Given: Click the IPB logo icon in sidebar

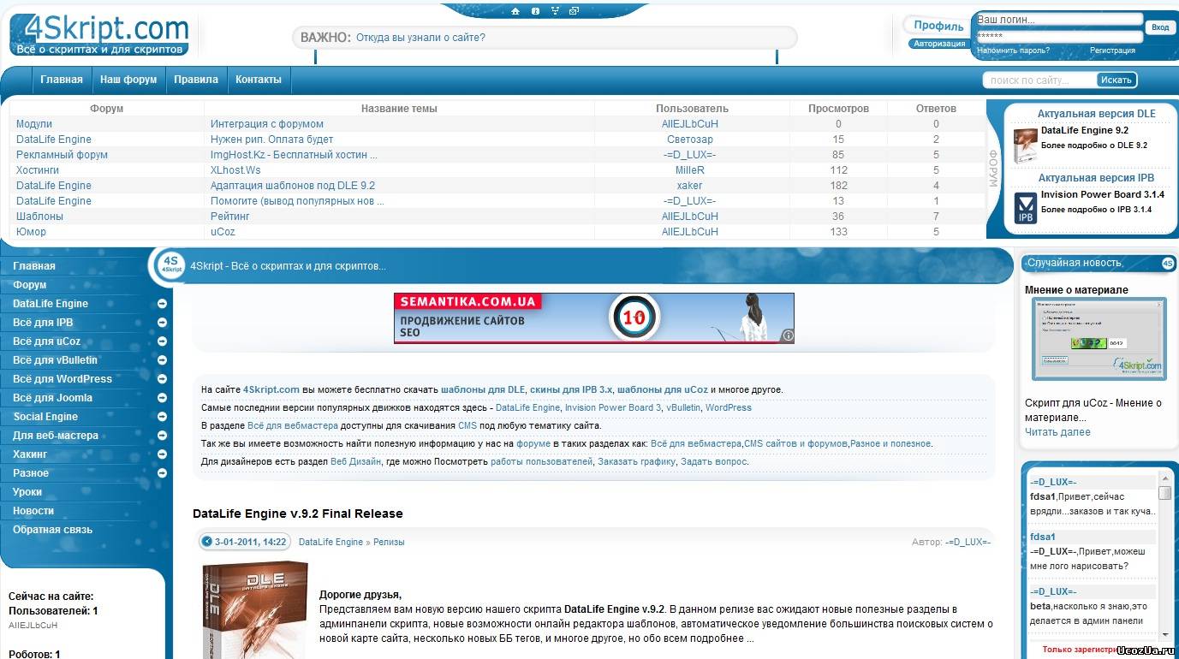Looking at the screenshot, I should tap(1026, 209).
